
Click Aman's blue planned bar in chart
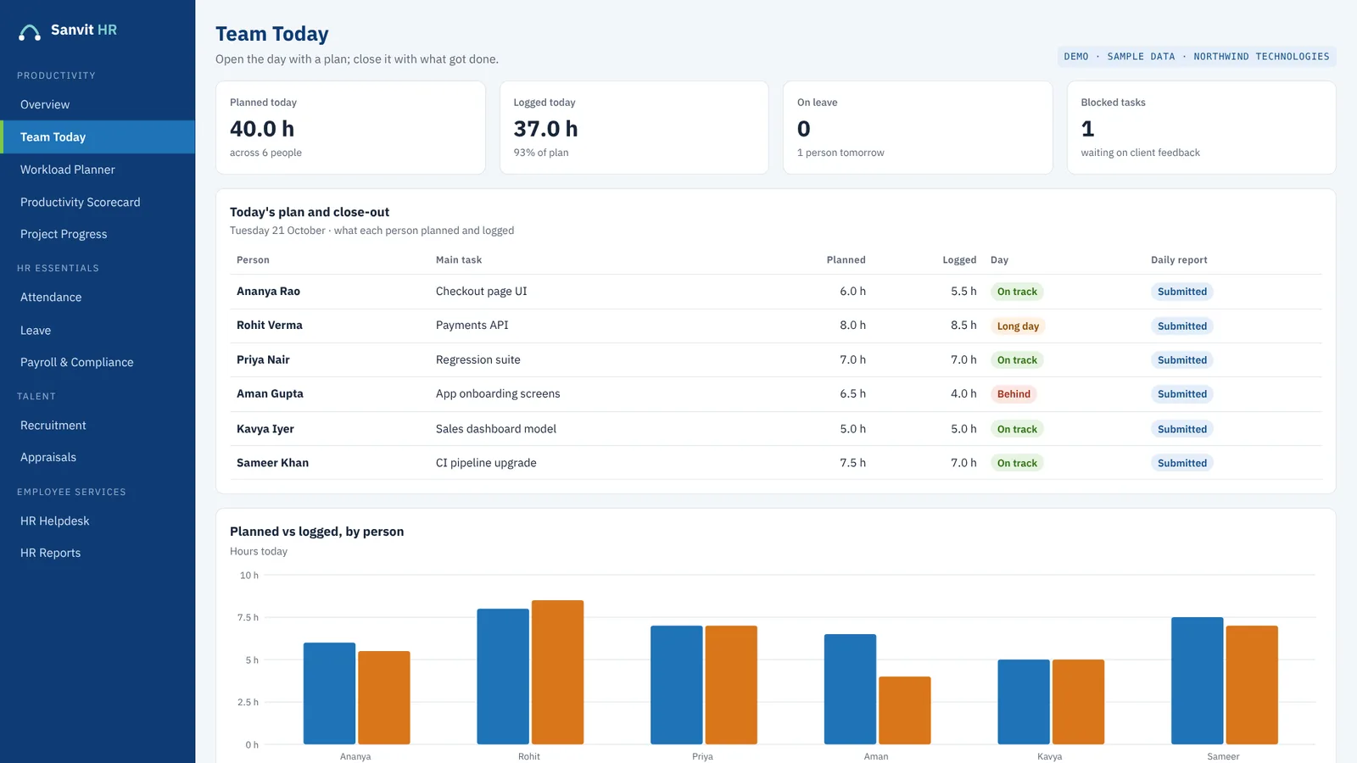[850, 689]
